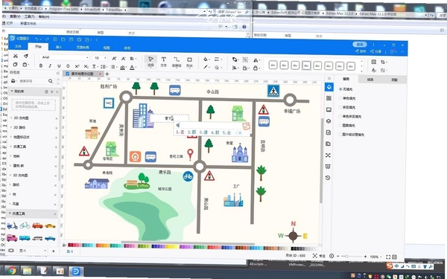Select Pattern Fill radio option
Image resolution: width=447 pixels, height=279 pixels.
coord(347,125)
